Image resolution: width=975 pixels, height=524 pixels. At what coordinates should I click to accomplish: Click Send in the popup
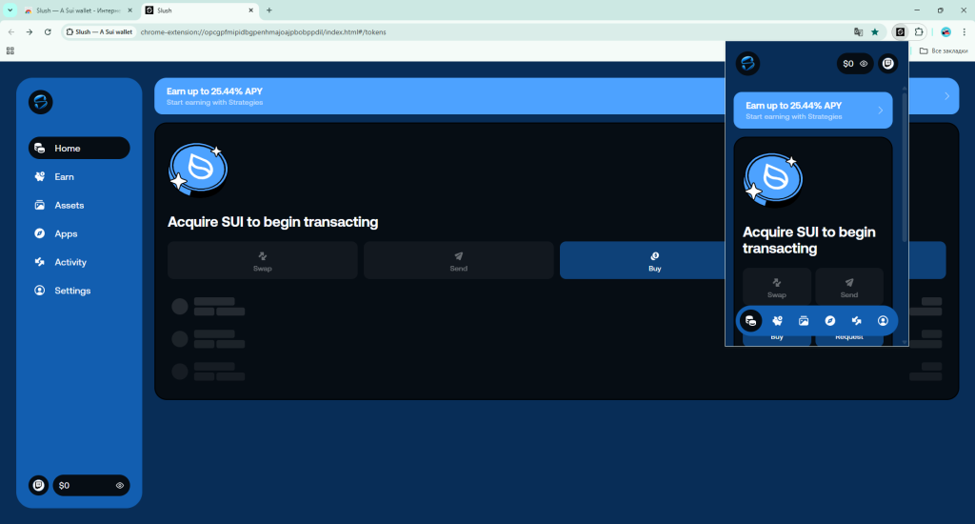[x=848, y=288]
